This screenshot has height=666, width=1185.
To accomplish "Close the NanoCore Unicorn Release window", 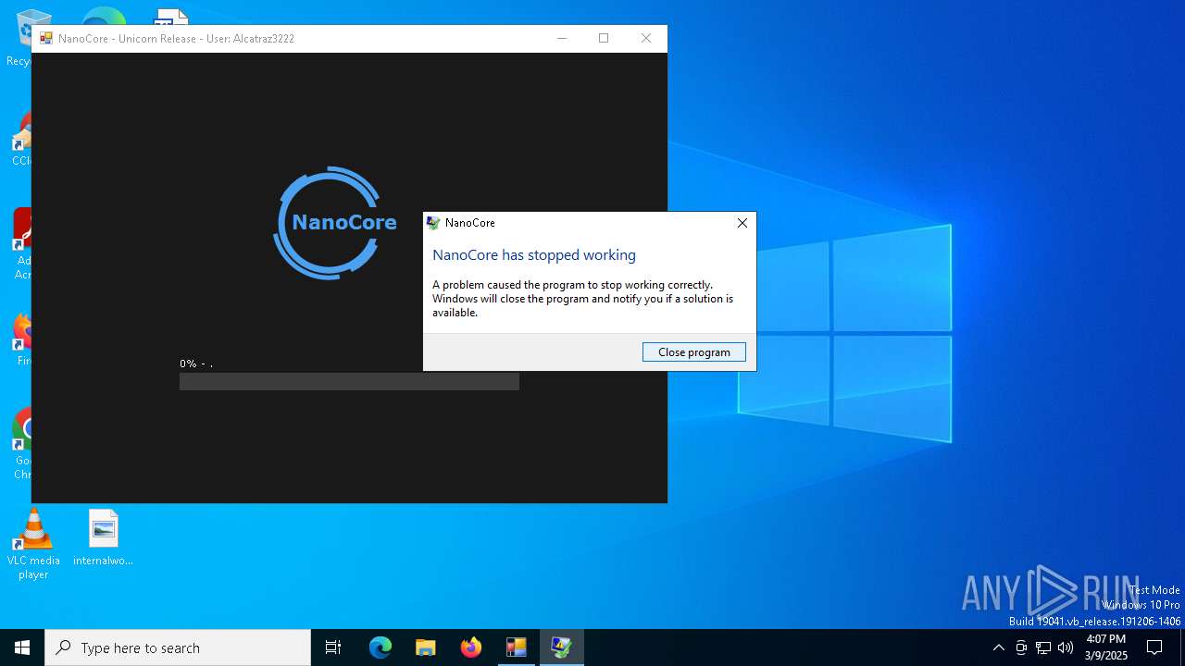I will (x=646, y=38).
